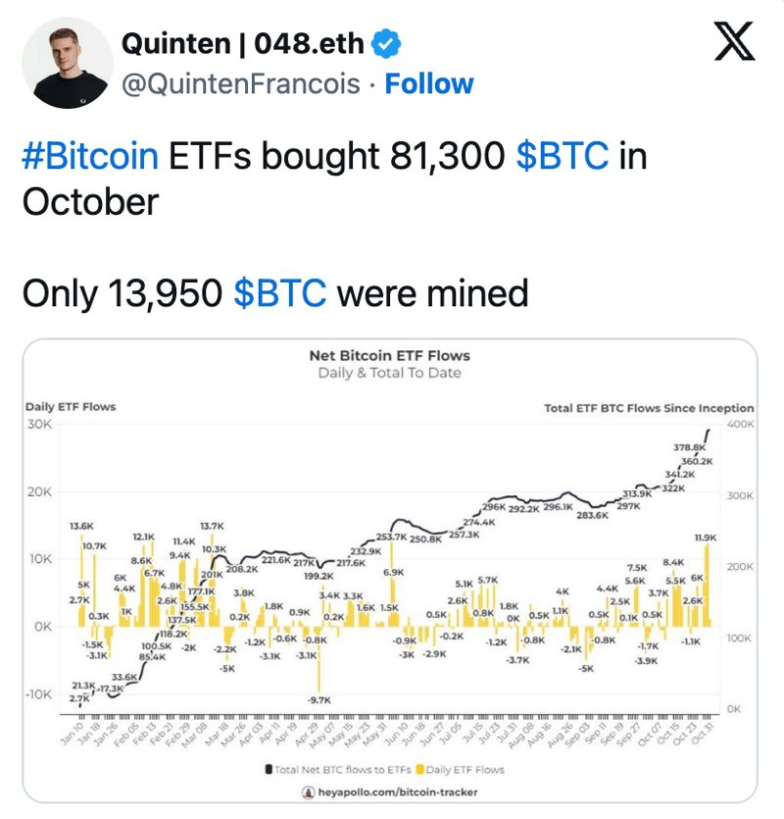Image resolution: width=784 pixels, height=819 pixels.
Task: Click the 13.6K bar near Jan 10
Action: (x=81, y=581)
